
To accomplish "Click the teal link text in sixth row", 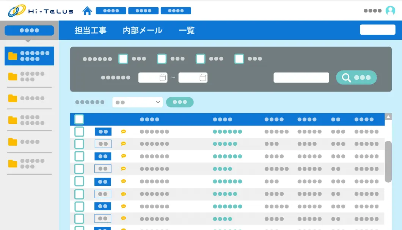I will pos(225,194).
